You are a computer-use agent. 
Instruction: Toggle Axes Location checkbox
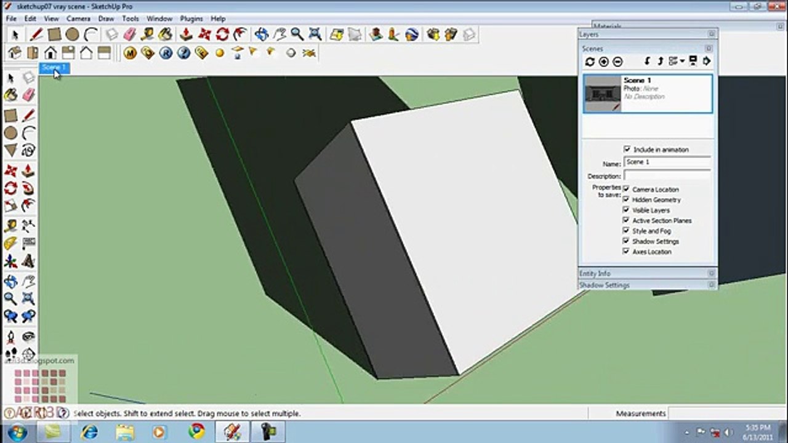[x=627, y=252]
